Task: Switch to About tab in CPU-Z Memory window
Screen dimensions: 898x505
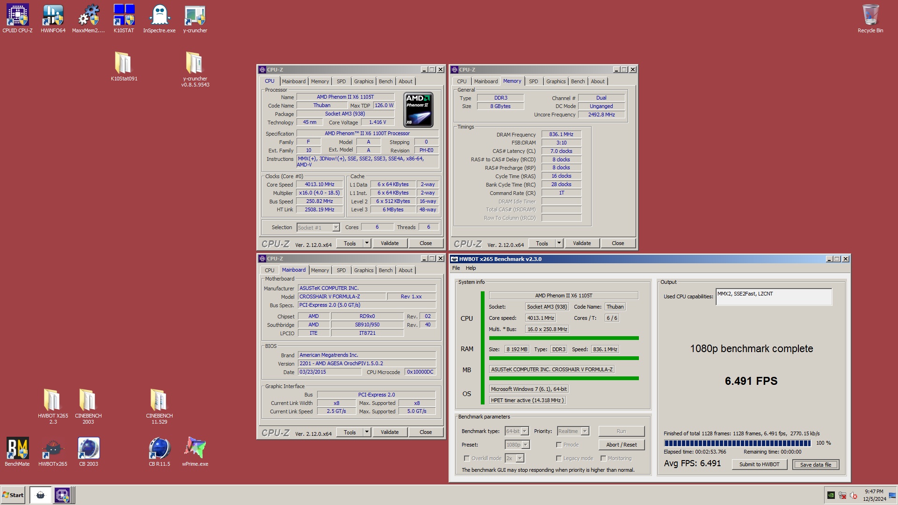Action: (598, 81)
